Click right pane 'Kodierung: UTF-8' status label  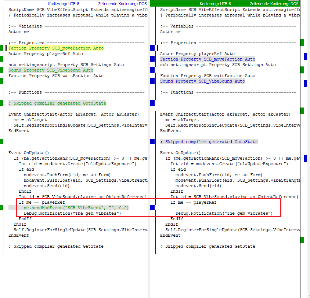[x=215, y=4]
